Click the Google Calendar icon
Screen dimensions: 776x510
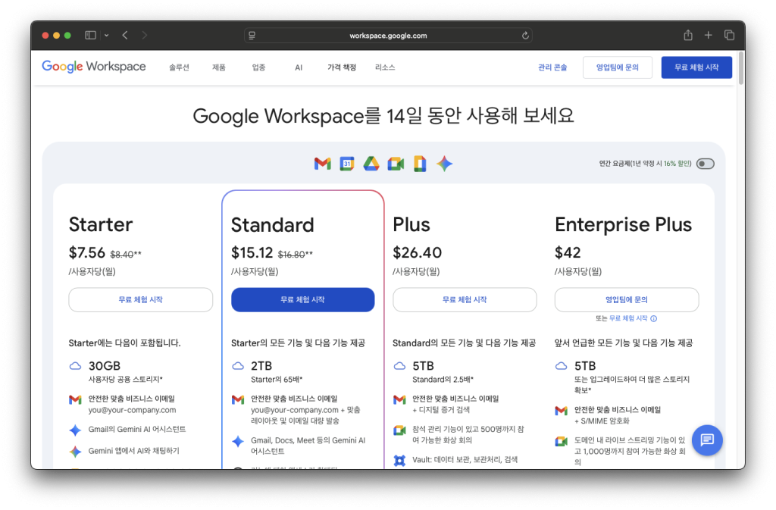click(346, 164)
